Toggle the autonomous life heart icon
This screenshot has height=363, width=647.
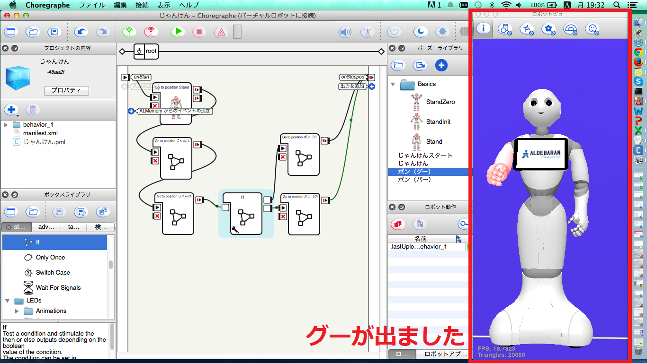point(394,32)
